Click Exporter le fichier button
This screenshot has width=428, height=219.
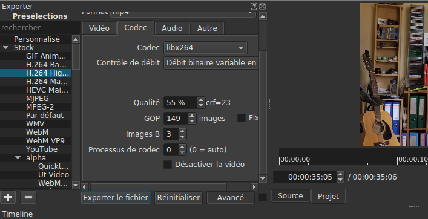116,197
